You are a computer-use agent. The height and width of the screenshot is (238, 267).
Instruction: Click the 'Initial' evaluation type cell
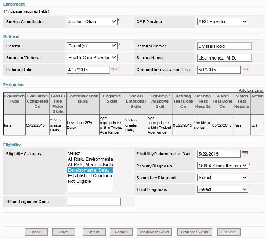pos(14,125)
